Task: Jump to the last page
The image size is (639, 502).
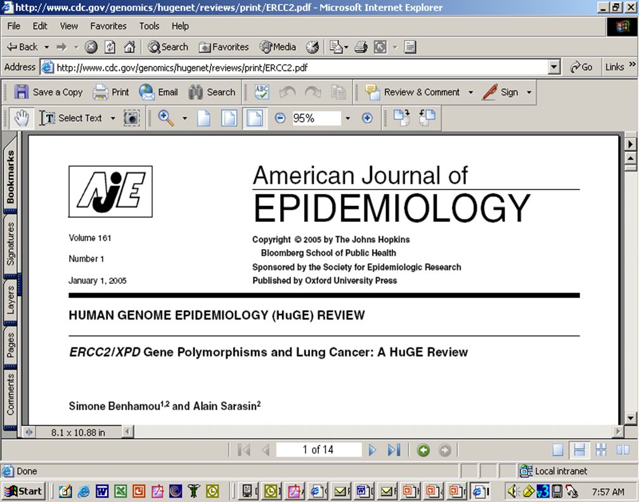Action: click(x=394, y=450)
